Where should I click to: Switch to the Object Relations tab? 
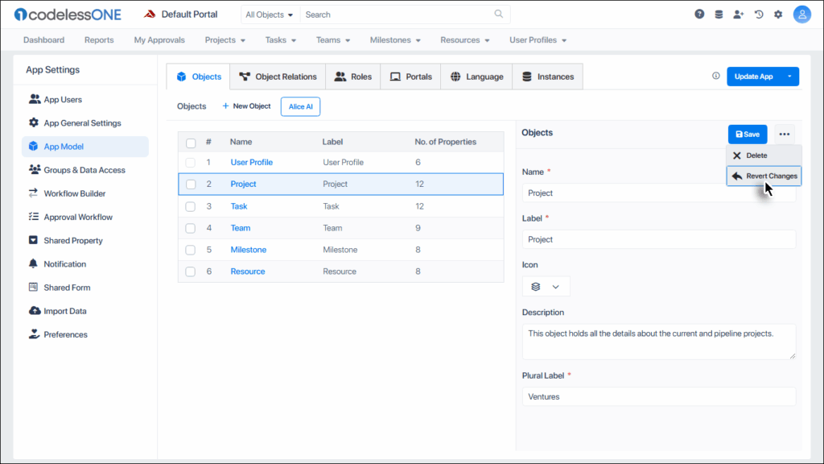tap(278, 77)
